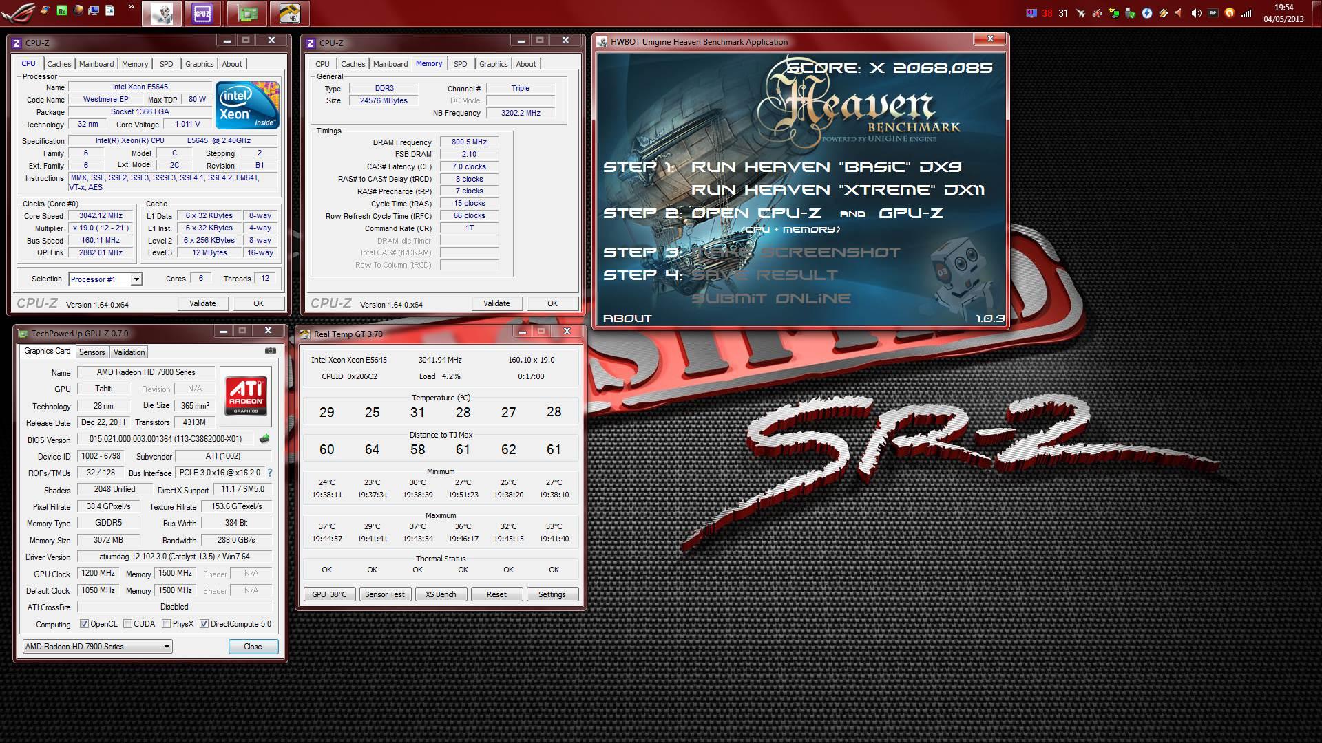Run Sensor Test in Real Temp
Image resolution: width=1322 pixels, height=743 pixels.
tap(385, 594)
